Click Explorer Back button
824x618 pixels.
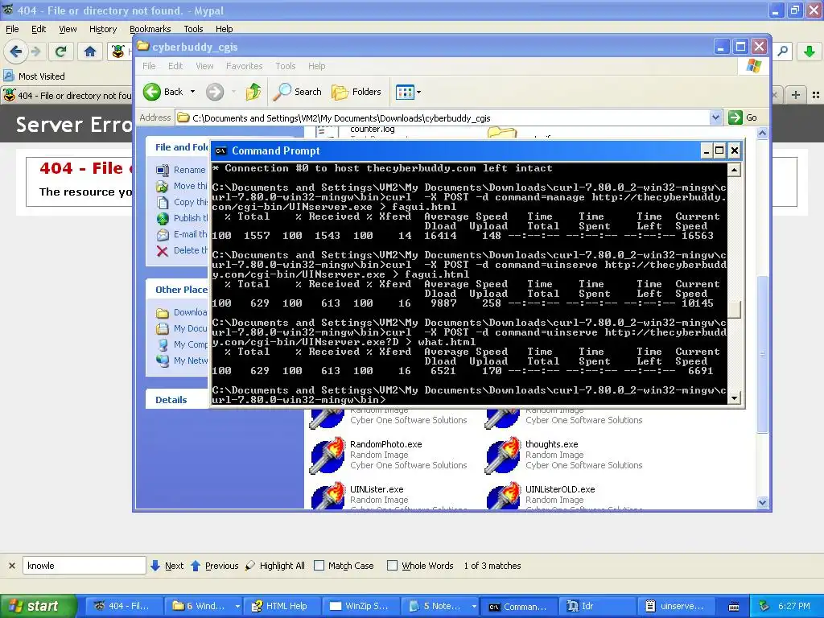164,92
